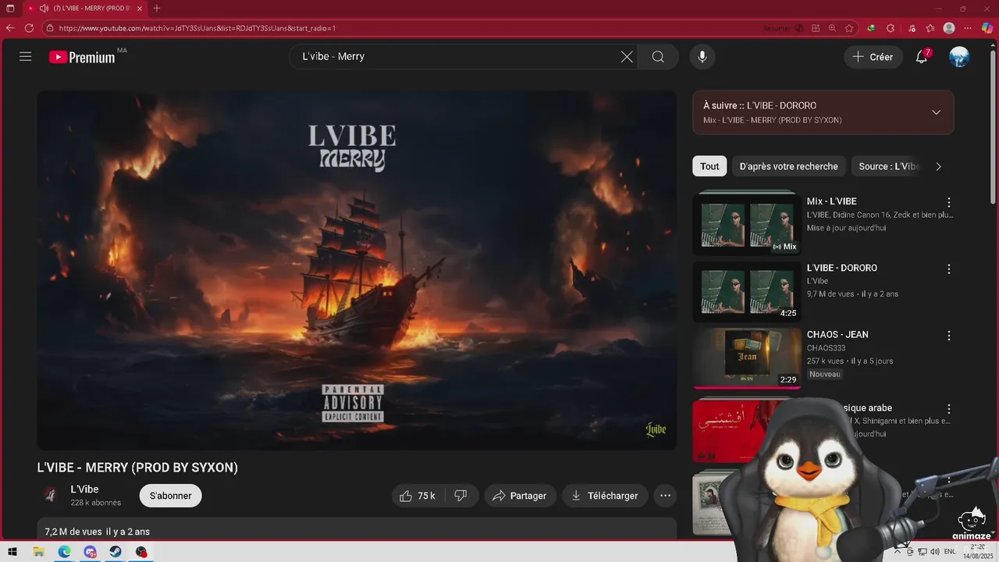Open the Créer button

click(x=873, y=57)
